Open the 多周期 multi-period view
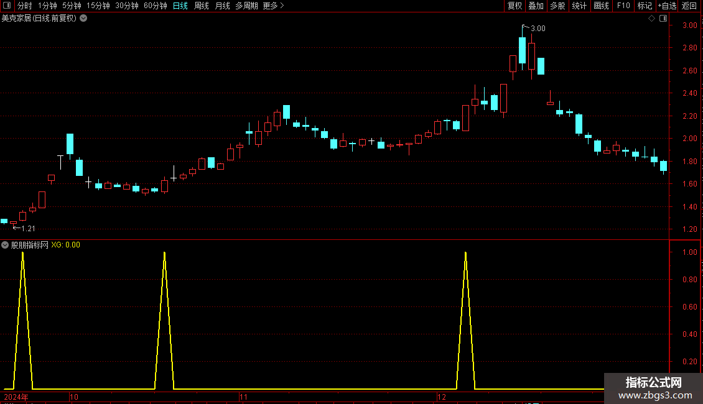This screenshot has width=703, height=404. pyautogui.click(x=246, y=6)
